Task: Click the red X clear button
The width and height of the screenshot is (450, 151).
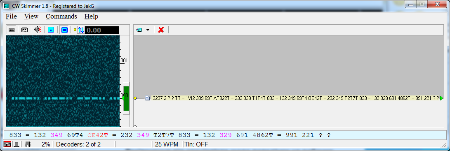Action: [x=161, y=30]
